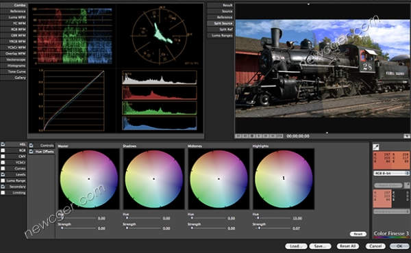Click the locomotive preview image
Screen dimensions: 411x253
pyautogui.click(x=323, y=68)
